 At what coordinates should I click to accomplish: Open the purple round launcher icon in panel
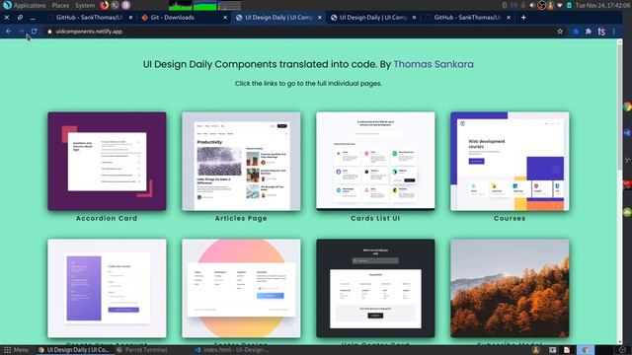coord(125,5)
